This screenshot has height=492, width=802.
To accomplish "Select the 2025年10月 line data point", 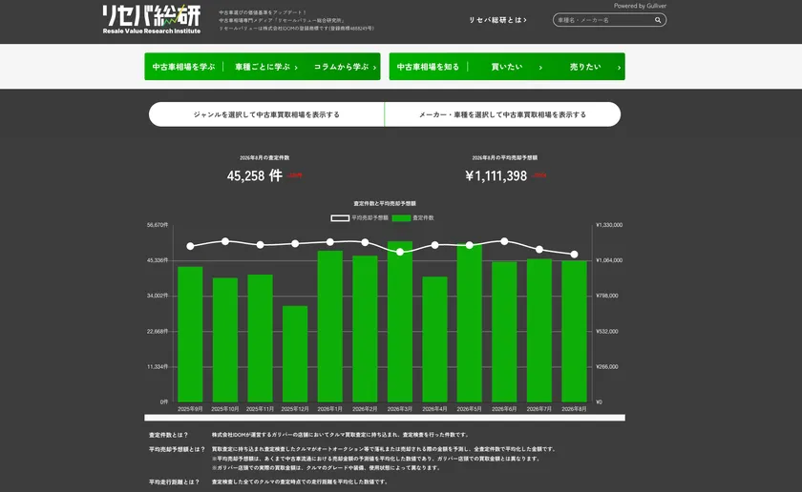I will 225,241.
